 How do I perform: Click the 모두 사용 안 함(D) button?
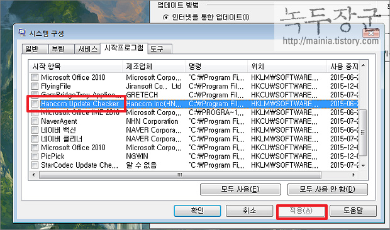pyautogui.click(x=327, y=190)
